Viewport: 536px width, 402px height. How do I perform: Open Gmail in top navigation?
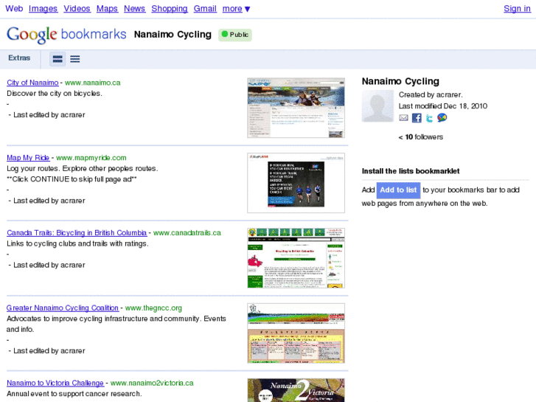[205, 9]
